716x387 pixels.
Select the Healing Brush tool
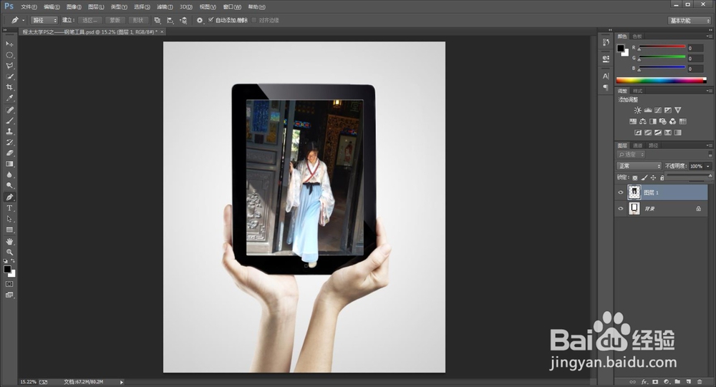(9, 110)
